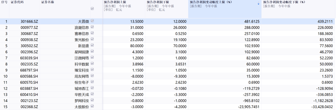336x110 pixels.
Task: Toggle checkbox next to 浪潮信息
Action: point(92,27)
